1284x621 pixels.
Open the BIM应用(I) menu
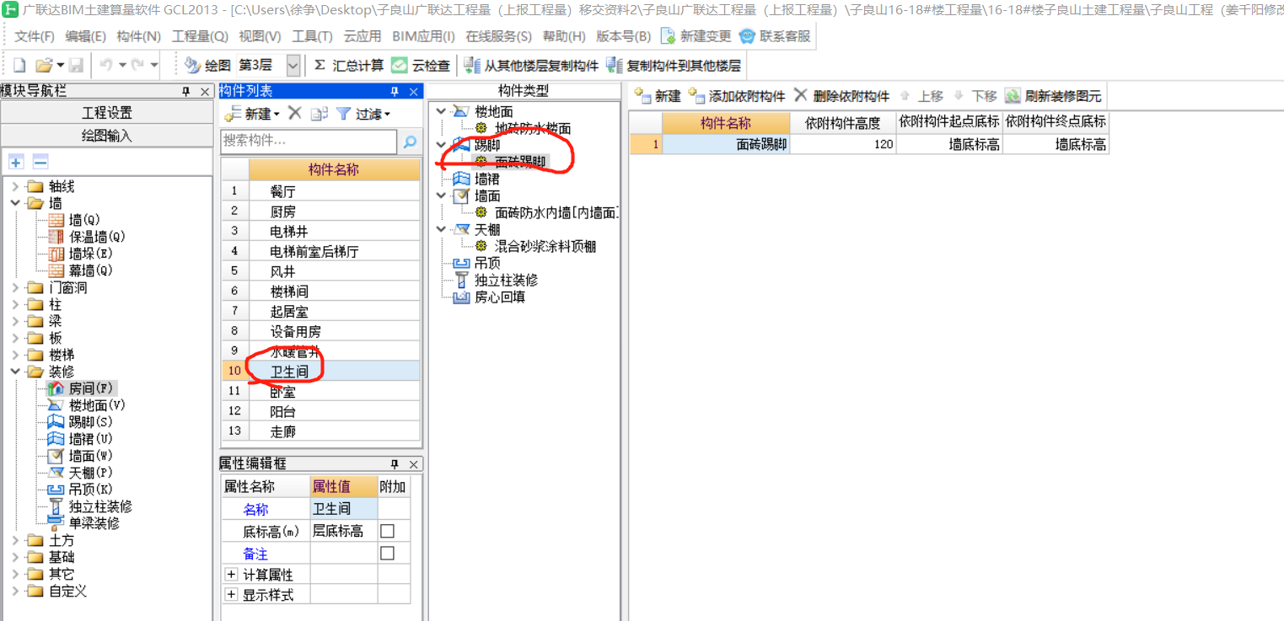[x=423, y=36]
